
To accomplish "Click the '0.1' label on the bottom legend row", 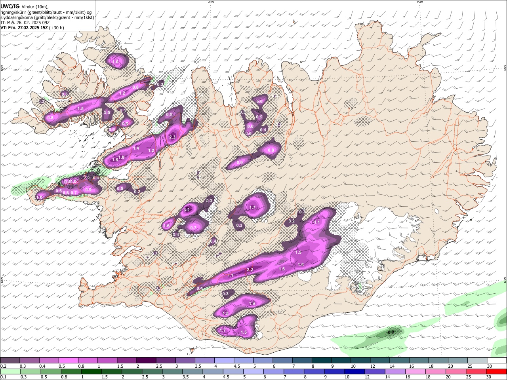I will tap(3, 377).
